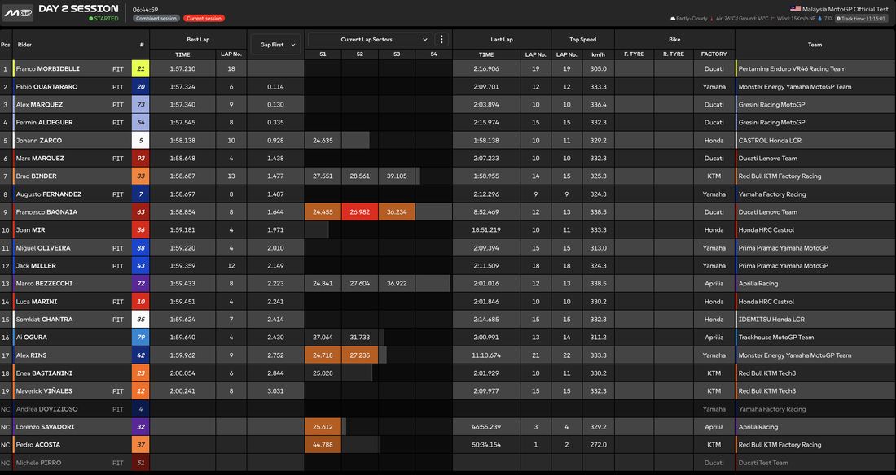Click the Track time 11:15:01 box
Screen dimensions: 896x475
click(x=861, y=18)
